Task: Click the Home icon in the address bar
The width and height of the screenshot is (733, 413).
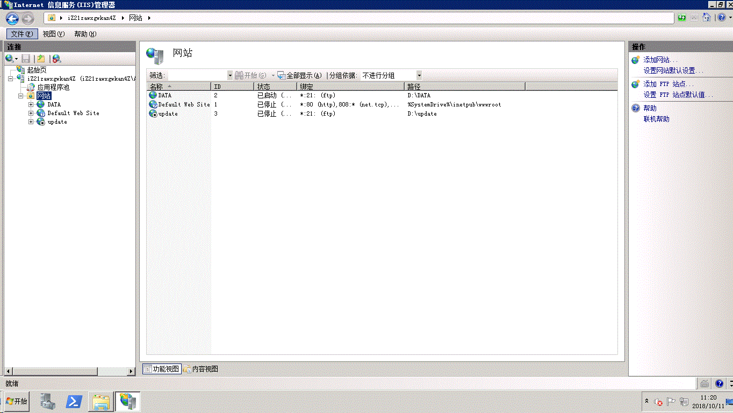Action: click(707, 18)
